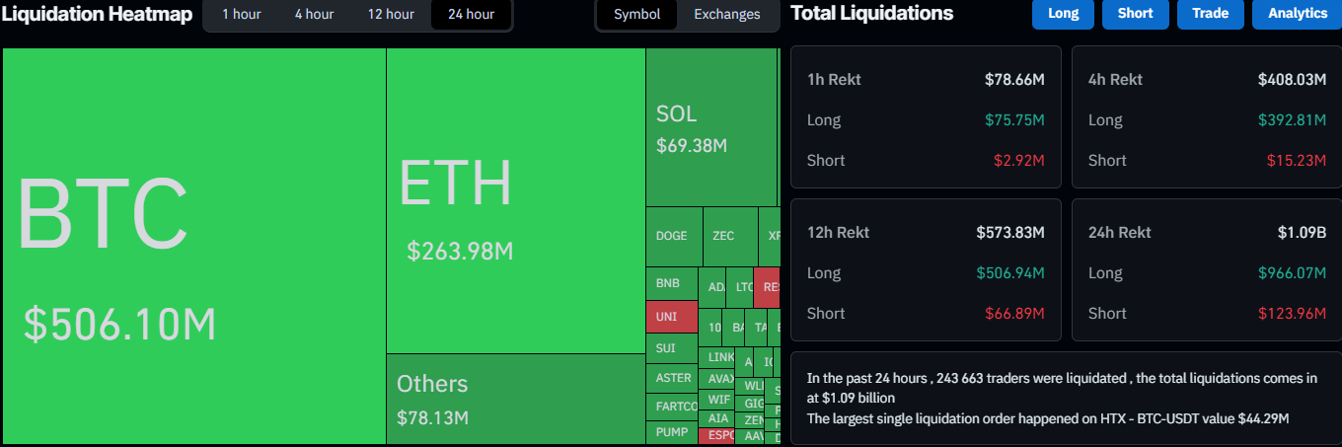
Task: Click the ETH heatmap tile
Action: [515, 200]
